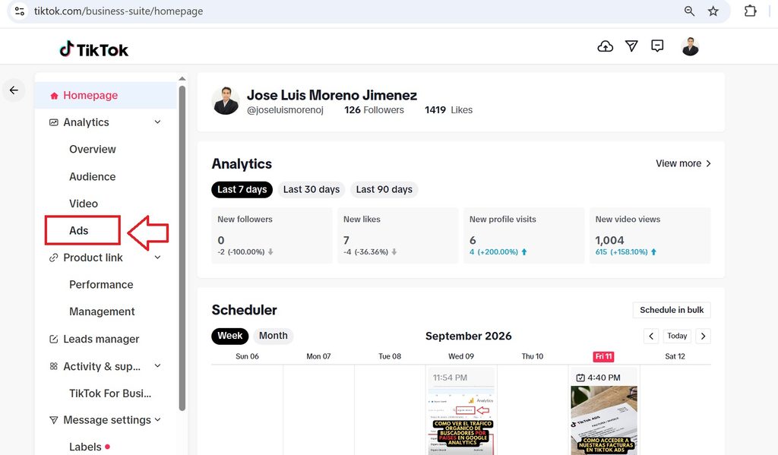The image size is (778, 455).
Task: Go to next week in Scheduler
Action: click(x=703, y=336)
